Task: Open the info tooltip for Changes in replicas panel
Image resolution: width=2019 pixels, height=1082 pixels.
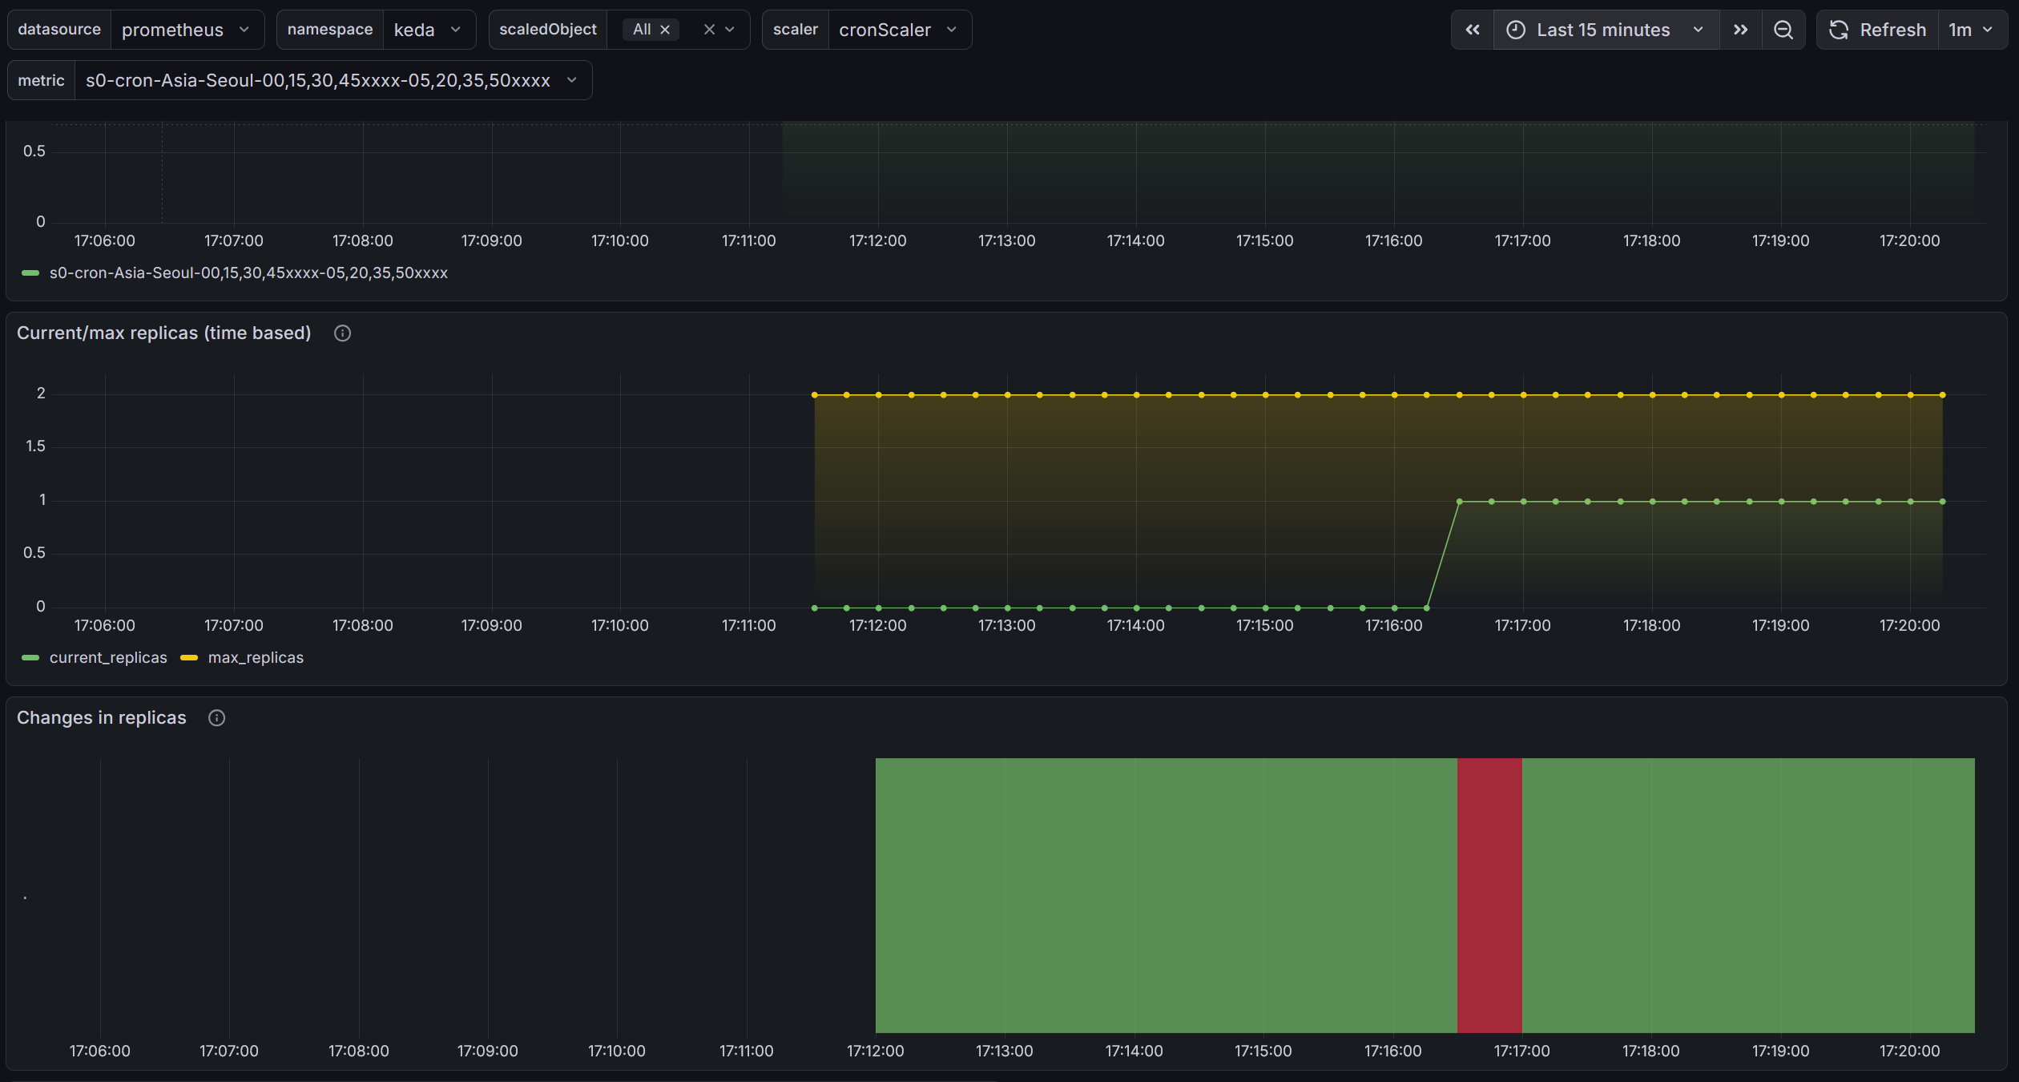Action: [x=216, y=717]
